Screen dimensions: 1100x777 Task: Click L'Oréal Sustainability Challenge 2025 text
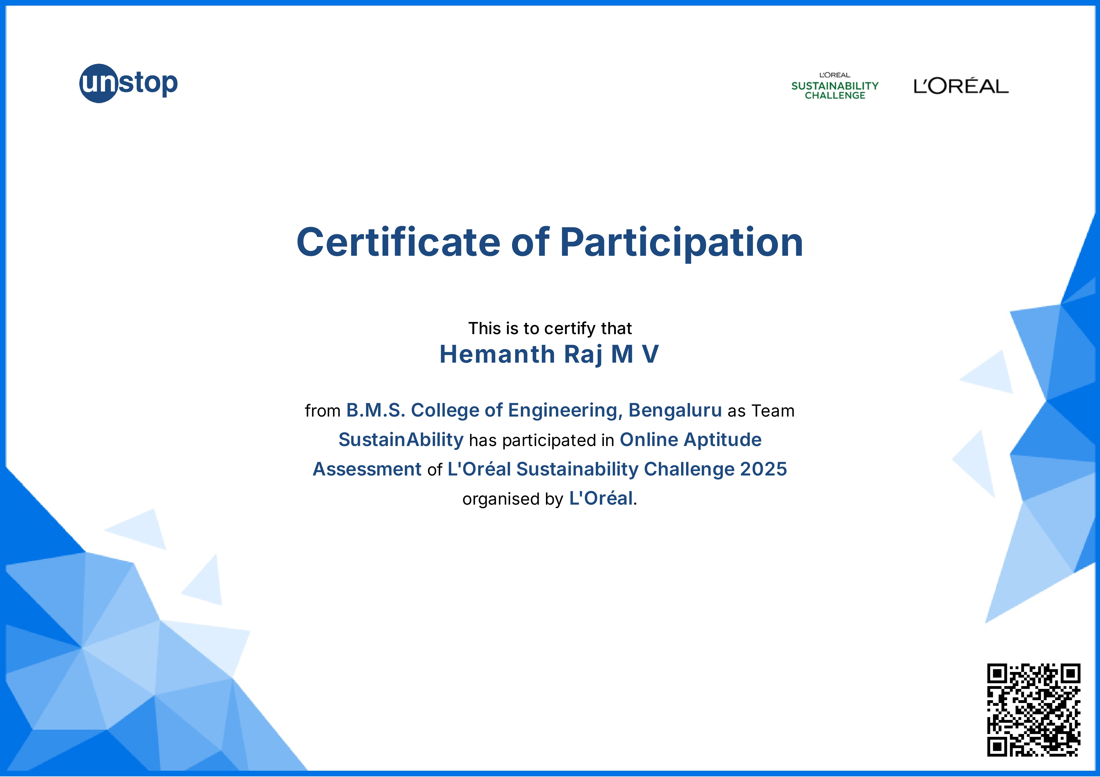[x=617, y=469]
